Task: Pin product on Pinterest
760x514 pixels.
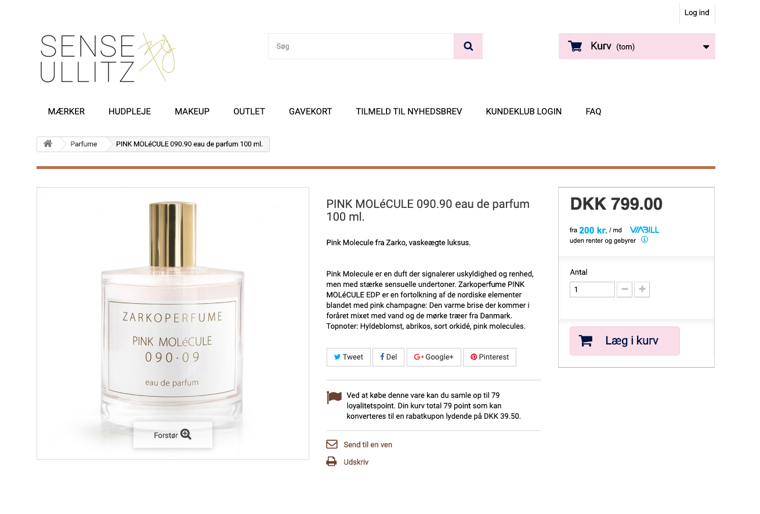Action: point(490,357)
